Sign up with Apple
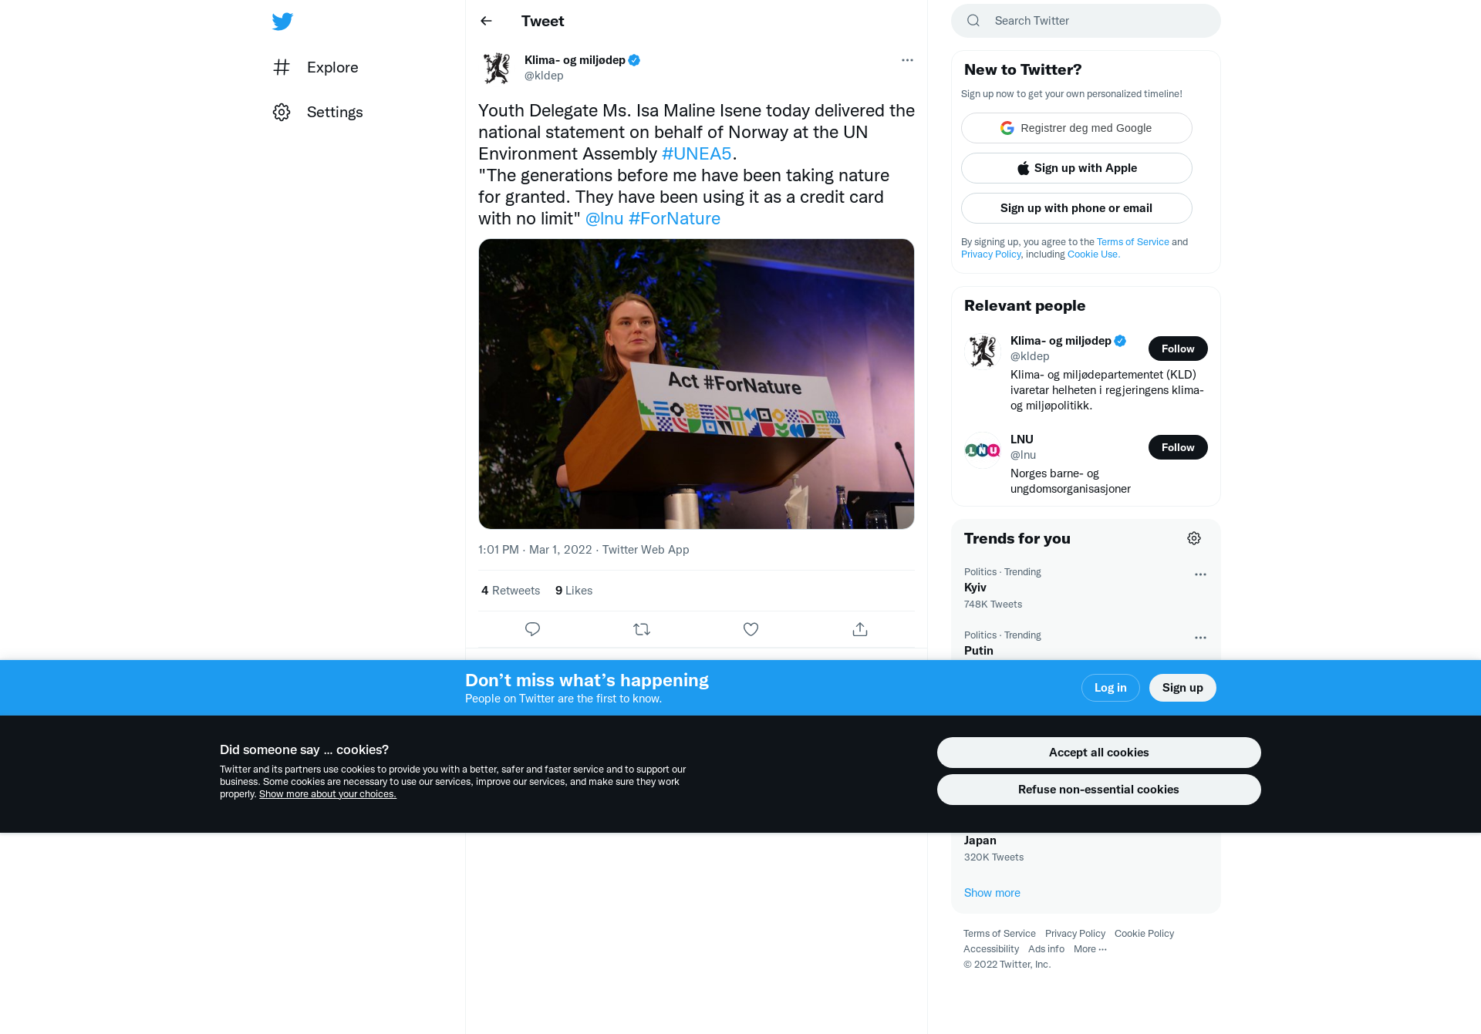Image resolution: width=1481 pixels, height=1034 pixels. 1076,168
